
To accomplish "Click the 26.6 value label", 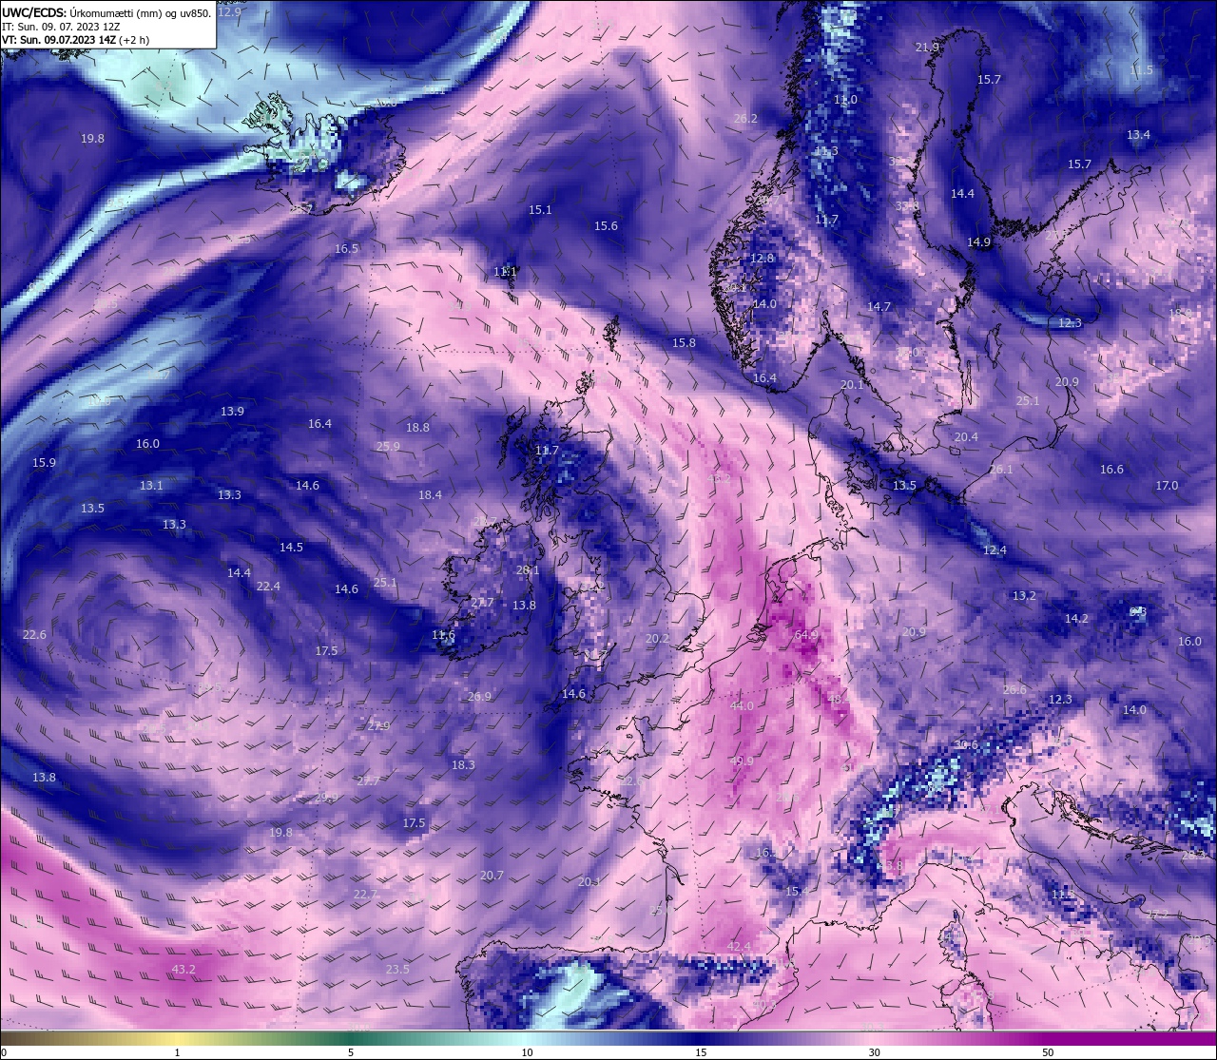I will click(1014, 690).
